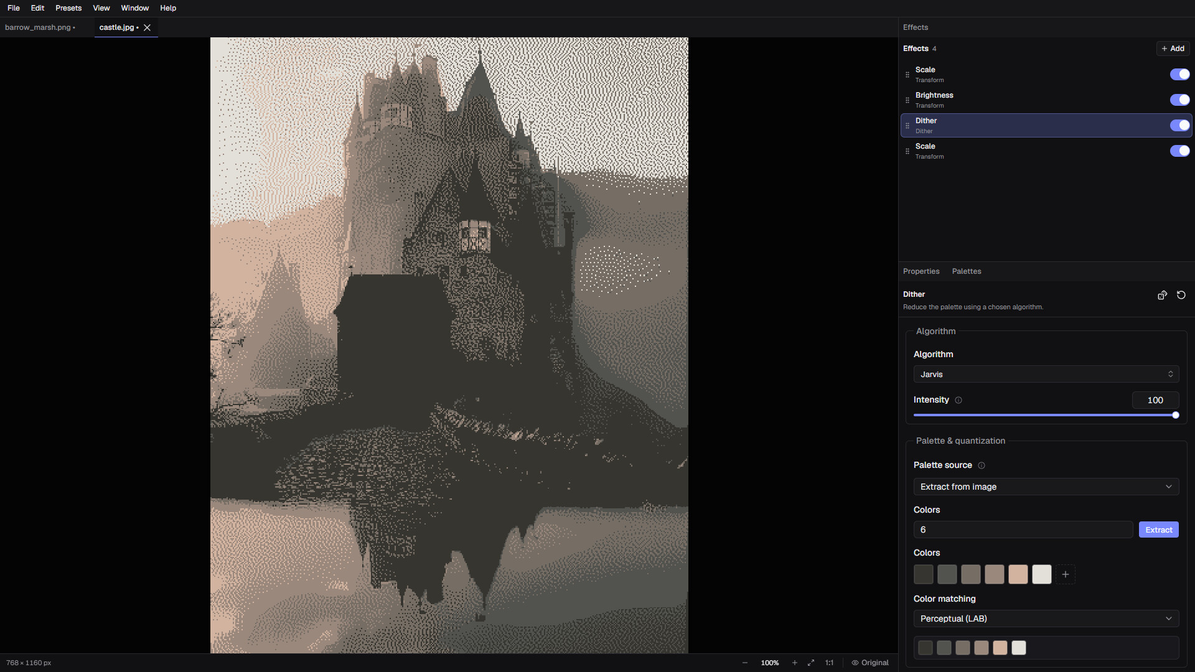Set zoom to 1:1
The height and width of the screenshot is (672, 1195).
tap(829, 663)
